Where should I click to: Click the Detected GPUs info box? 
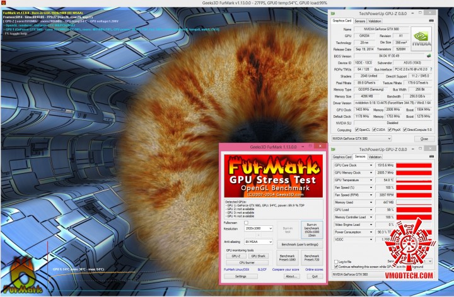coord(273,209)
